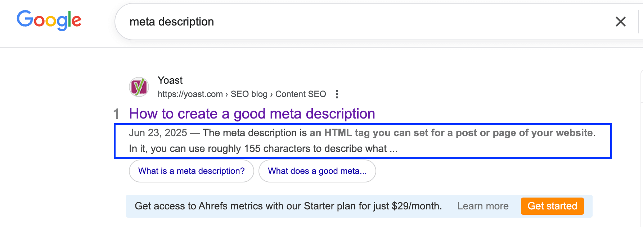Screen dimensions: 643x227
Task: Open the SEO blog breadcrumb section
Action: coord(250,94)
